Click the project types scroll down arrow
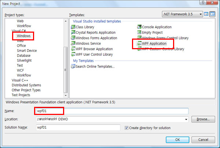The width and height of the screenshot is (220, 148). (x=66, y=95)
